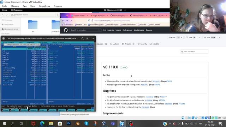Open Microsoft Store from the taskbar
226x127 pixels.
60,123
